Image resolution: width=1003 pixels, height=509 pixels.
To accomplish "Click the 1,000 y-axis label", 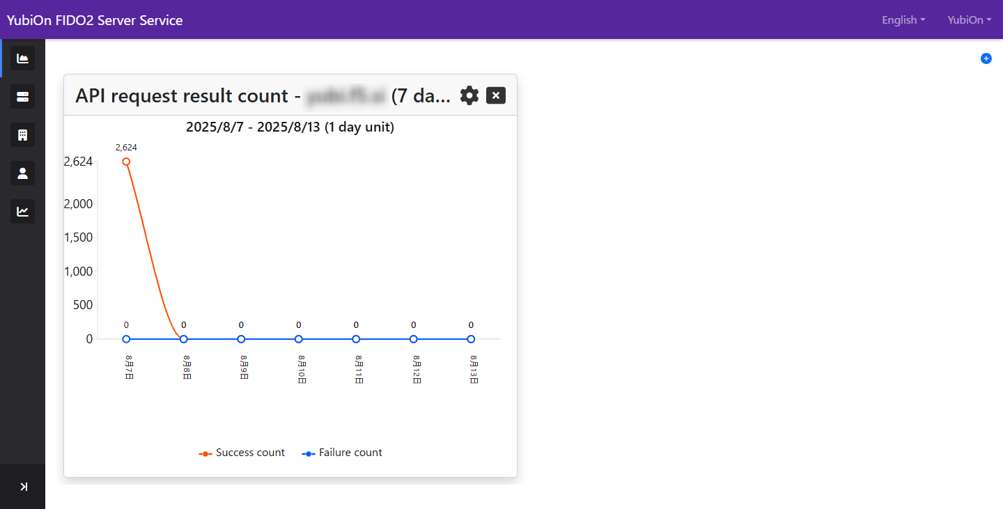I will (x=78, y=272).
